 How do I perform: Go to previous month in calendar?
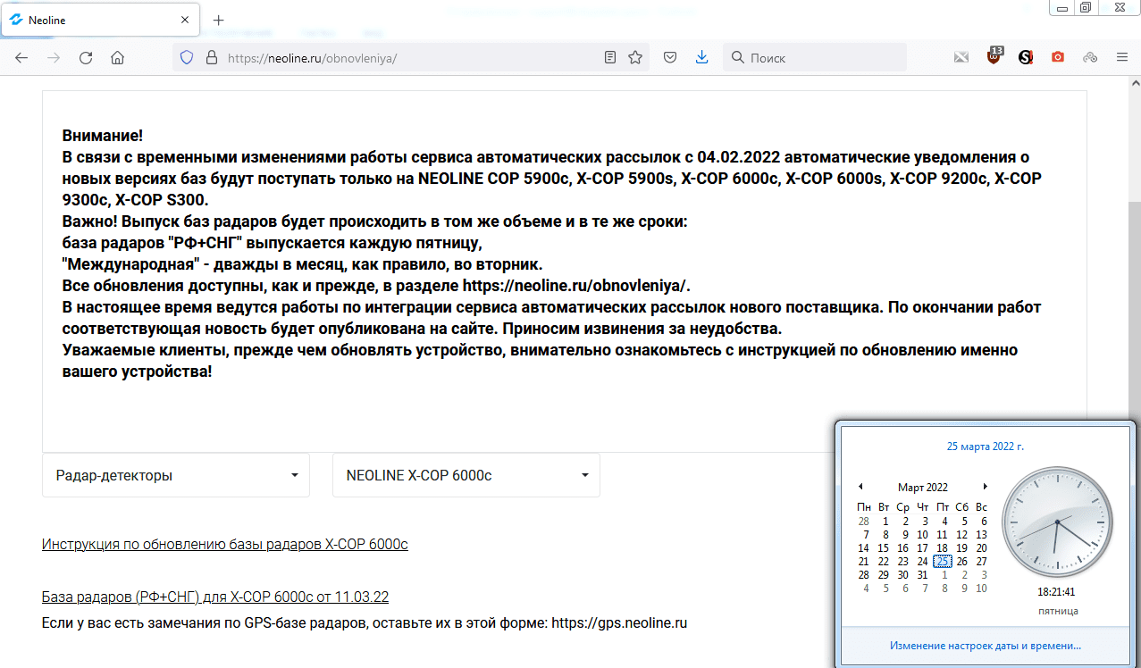860,487
